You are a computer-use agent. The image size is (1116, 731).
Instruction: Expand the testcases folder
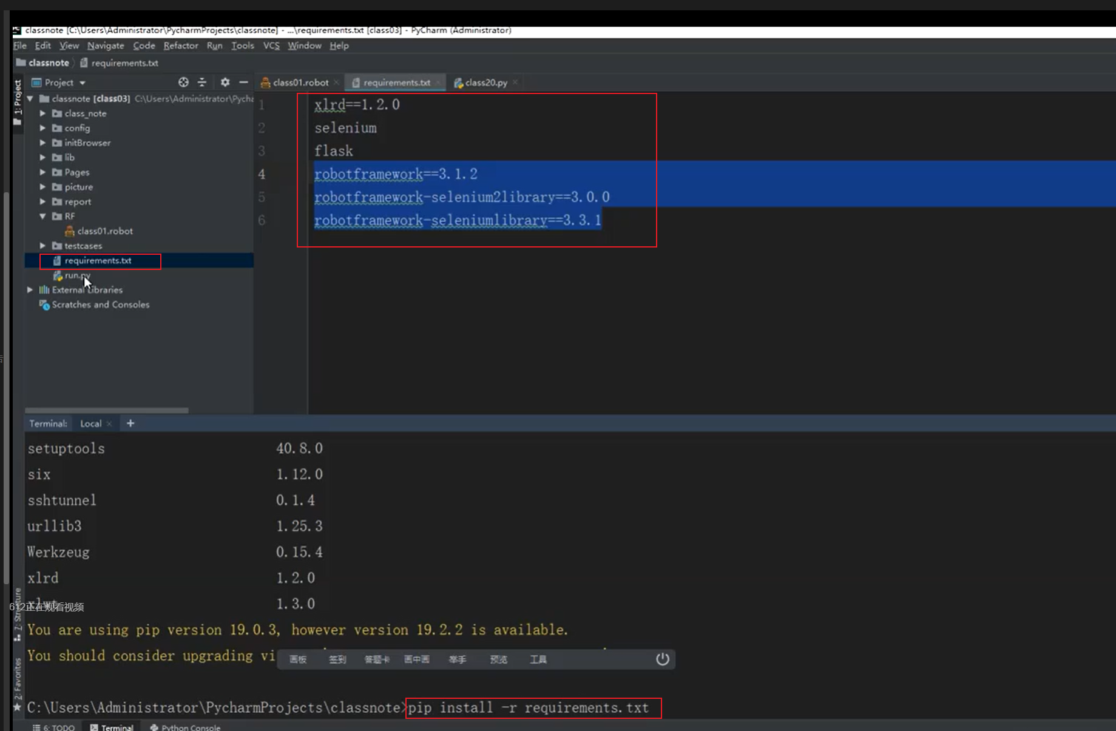coord(42,246)
